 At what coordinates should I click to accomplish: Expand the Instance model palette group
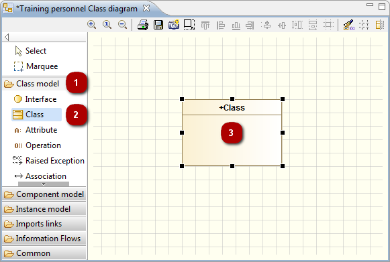(x=44, y=209)
